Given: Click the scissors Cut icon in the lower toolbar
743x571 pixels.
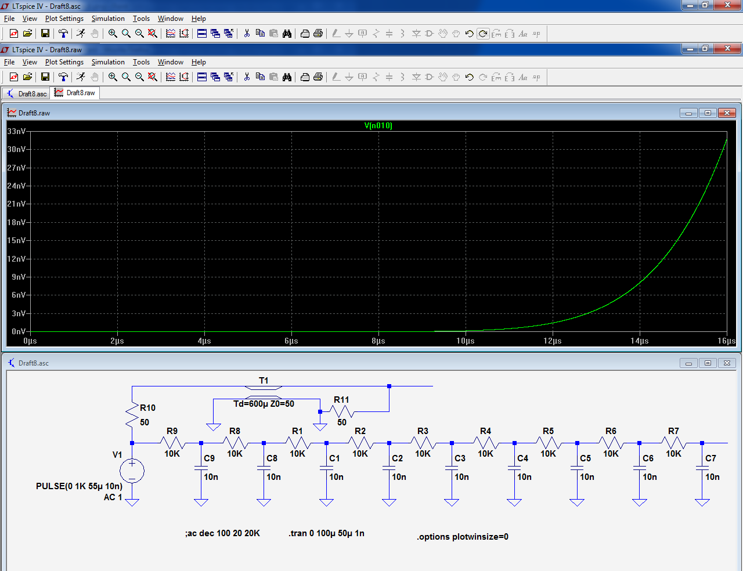Looking at the screenshot, I should click(247, 77).
